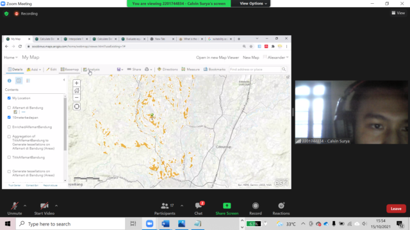Show the legend view icon in sidebar
Viewport: 410px width, 230px height.
click(28, 80)
